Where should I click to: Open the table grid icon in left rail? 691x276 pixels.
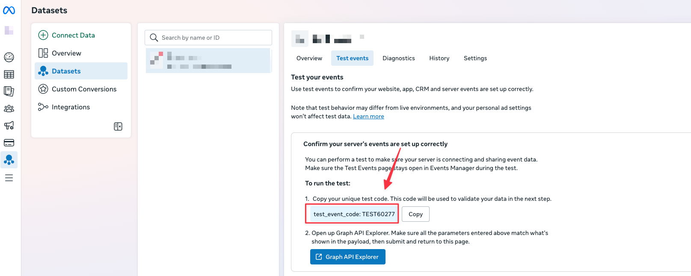pyautogui.click(x=9, y=74)
